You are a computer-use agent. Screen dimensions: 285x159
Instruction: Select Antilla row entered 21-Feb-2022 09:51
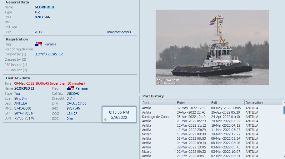coord(212,156)
